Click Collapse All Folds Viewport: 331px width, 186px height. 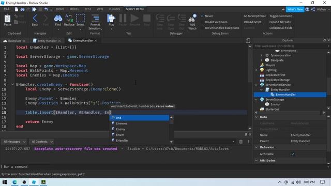281,28
